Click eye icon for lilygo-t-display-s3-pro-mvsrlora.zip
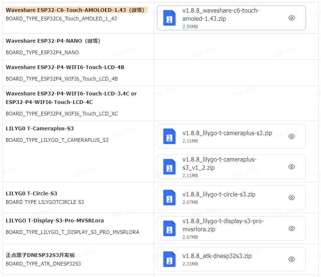The height and width of the screenshot is (277, 321). (x=292, y=228)
